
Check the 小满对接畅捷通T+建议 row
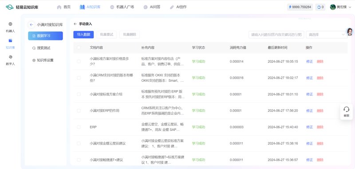[79, 160]
